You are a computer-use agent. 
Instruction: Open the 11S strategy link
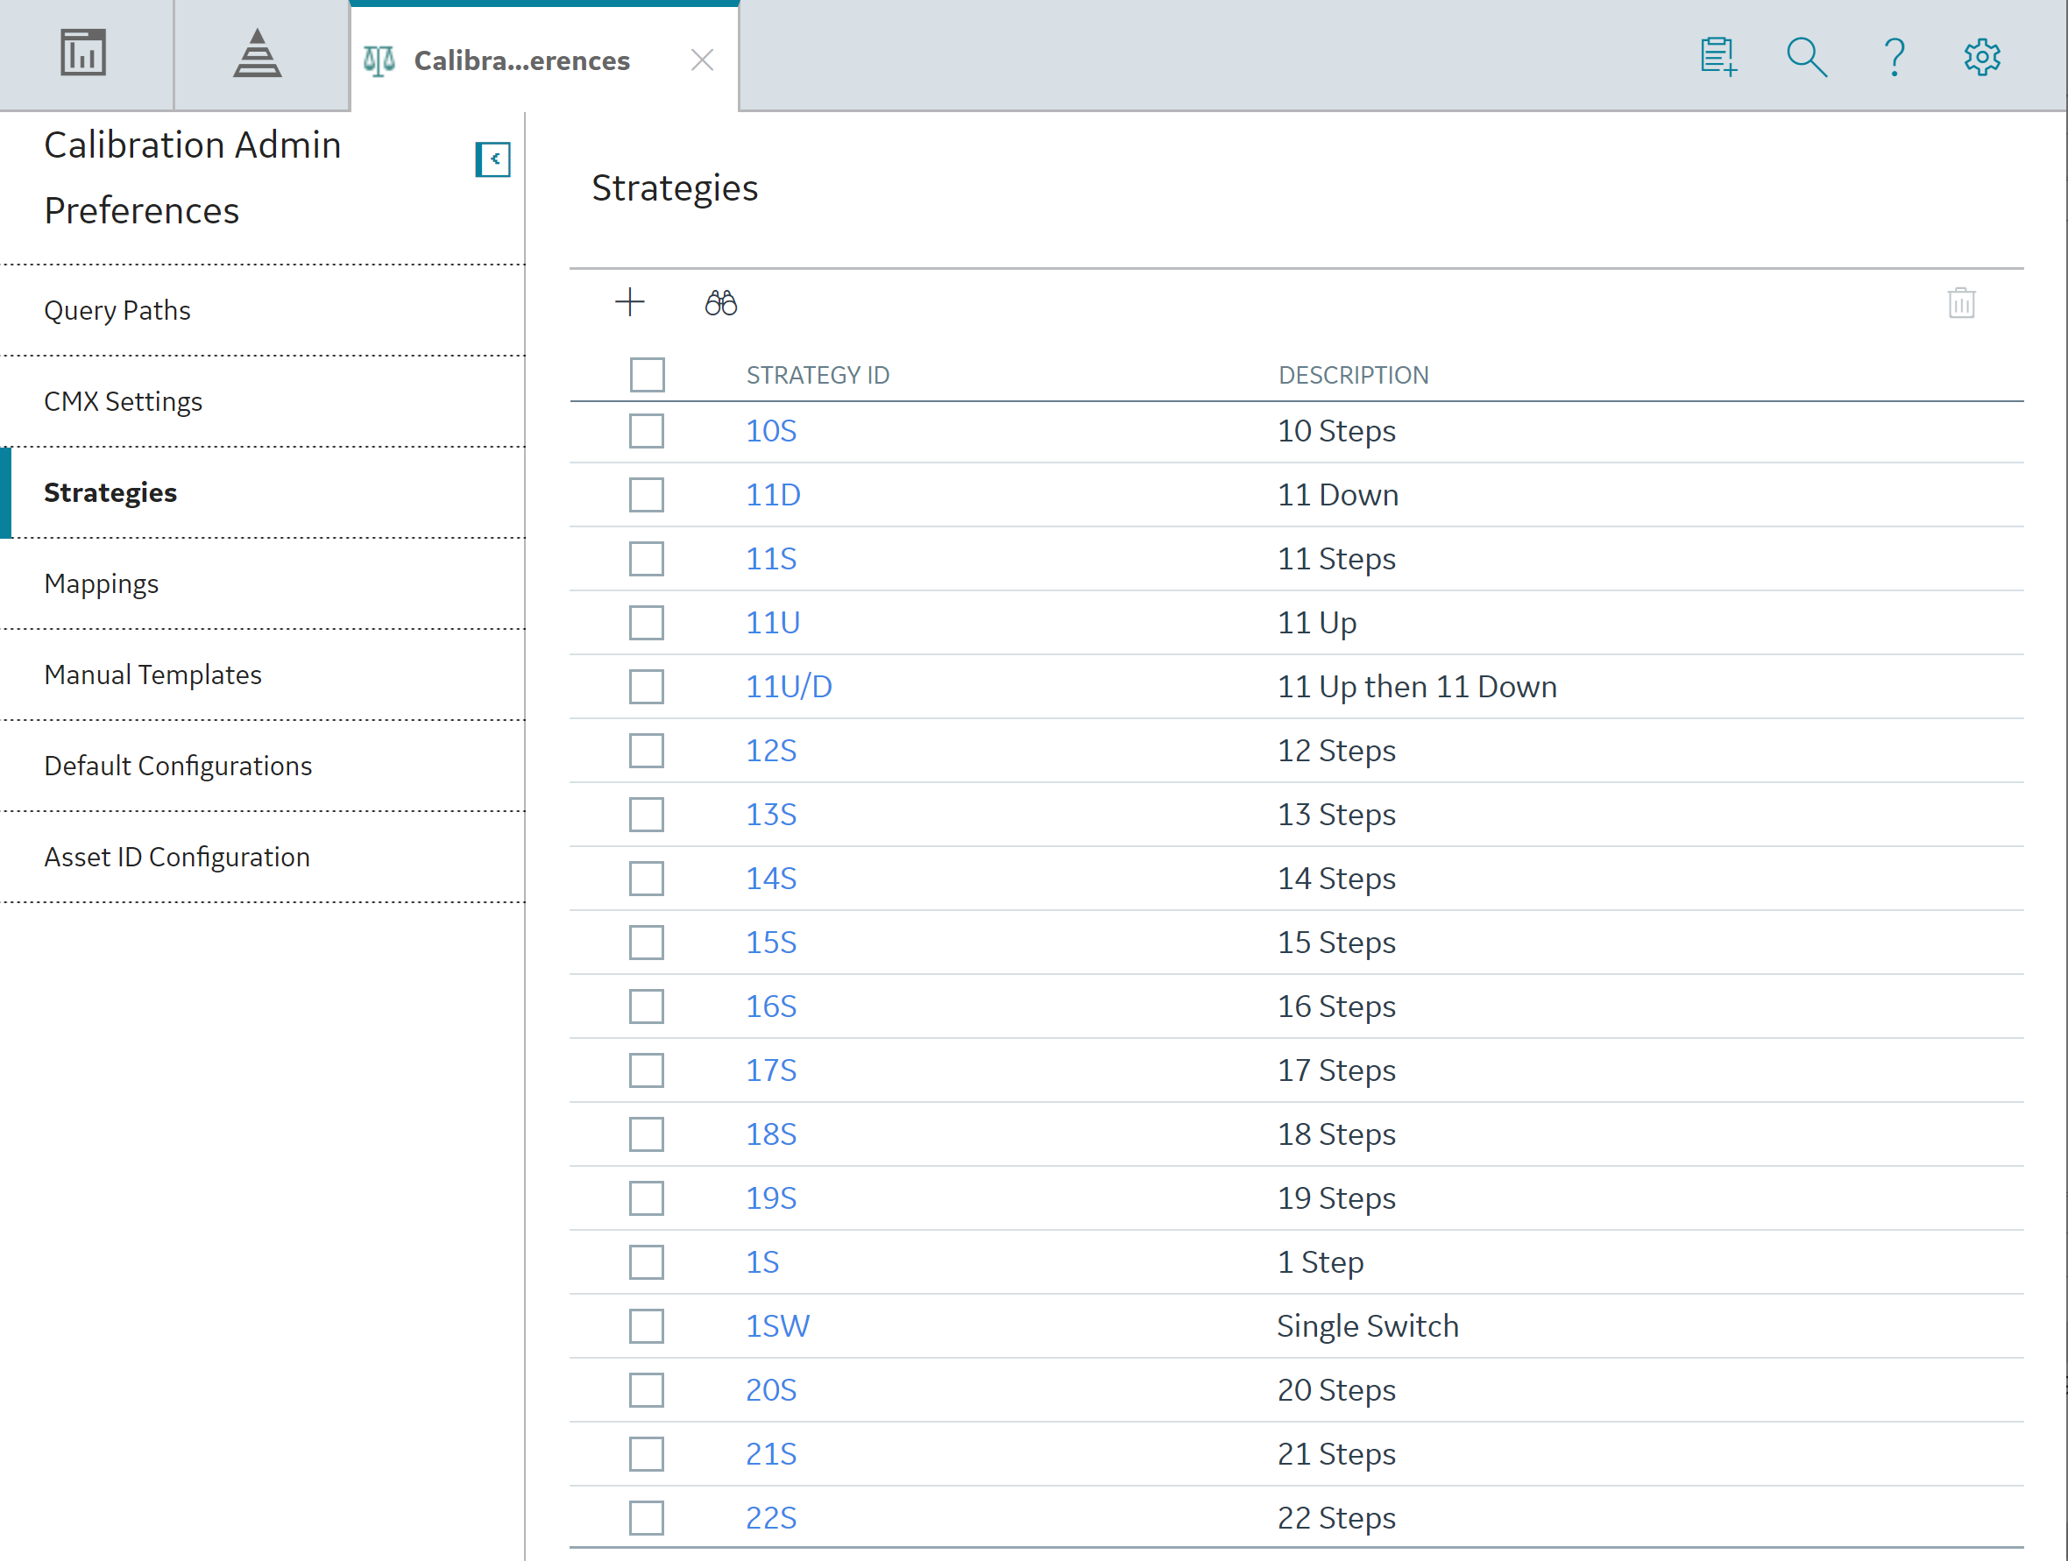click(x=771, y=559)
